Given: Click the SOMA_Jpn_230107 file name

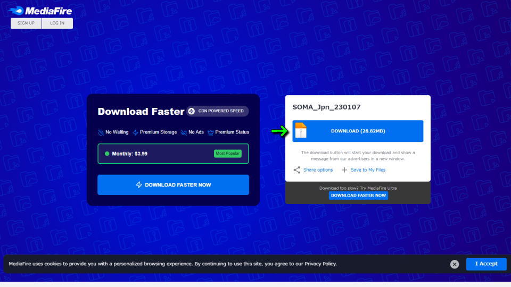Looking at the screenshot, I should [x=326, y=107].
